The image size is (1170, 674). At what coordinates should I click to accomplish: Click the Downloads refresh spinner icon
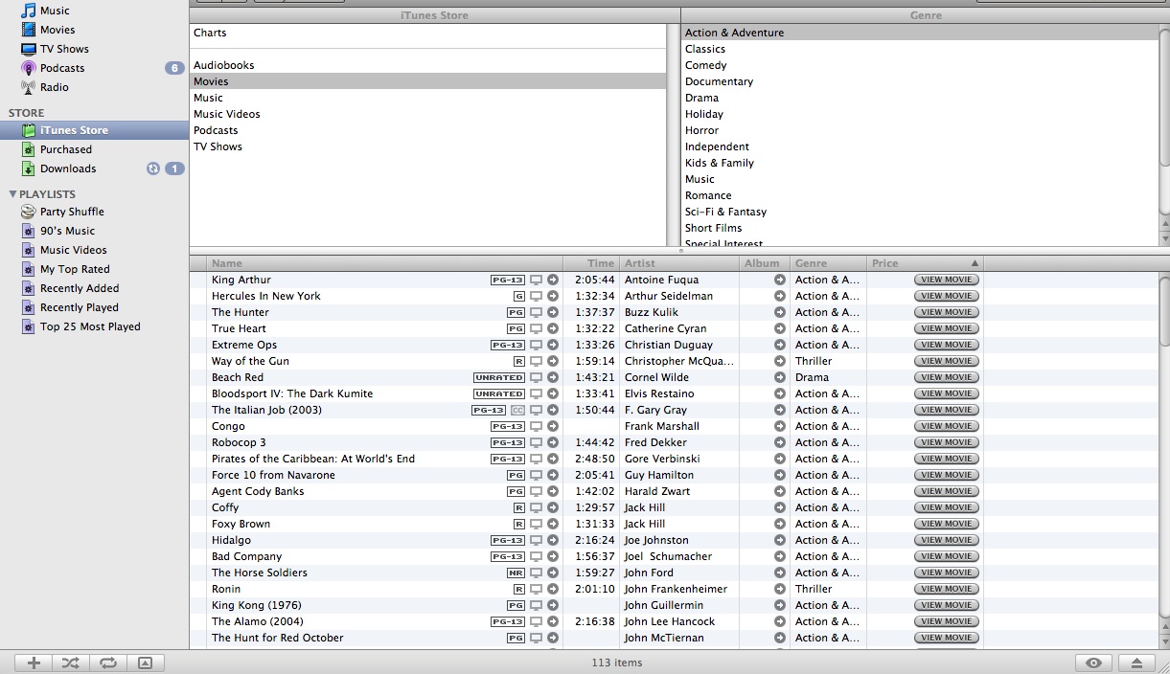(x=152, y=168)
